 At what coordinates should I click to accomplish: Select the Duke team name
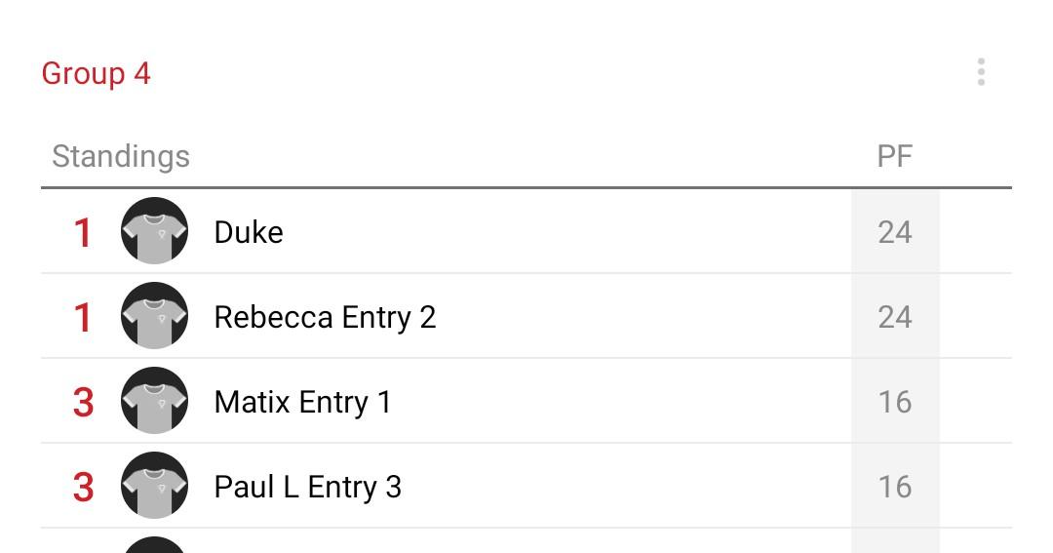pos(249,232)
